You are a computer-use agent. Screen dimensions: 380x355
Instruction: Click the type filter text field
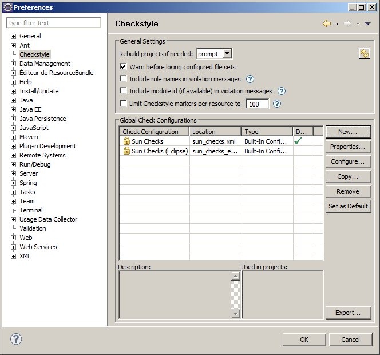(x=53, y=23)
